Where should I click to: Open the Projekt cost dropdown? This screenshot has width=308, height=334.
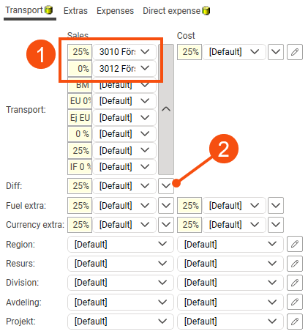pos(230,322)
